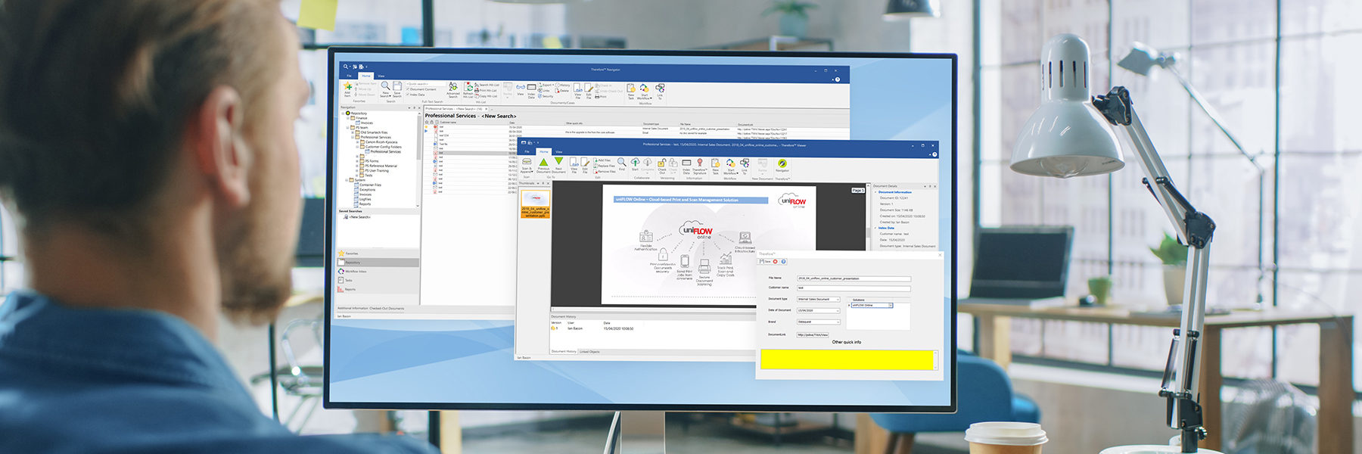Click View glasses icon in Navigator ribbon
Screen dimensions: 1362x454
[521, 87]
